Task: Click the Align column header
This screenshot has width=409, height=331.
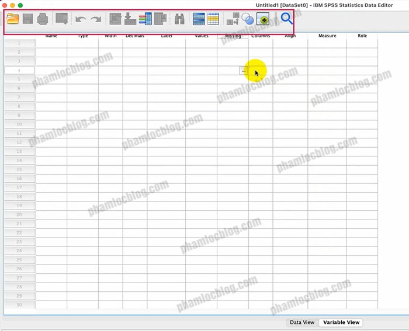Action: tap(290, 36)
